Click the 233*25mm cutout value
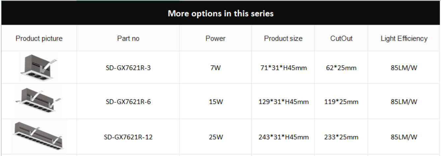This screenshot has height=156, width=441. point(341,137)
